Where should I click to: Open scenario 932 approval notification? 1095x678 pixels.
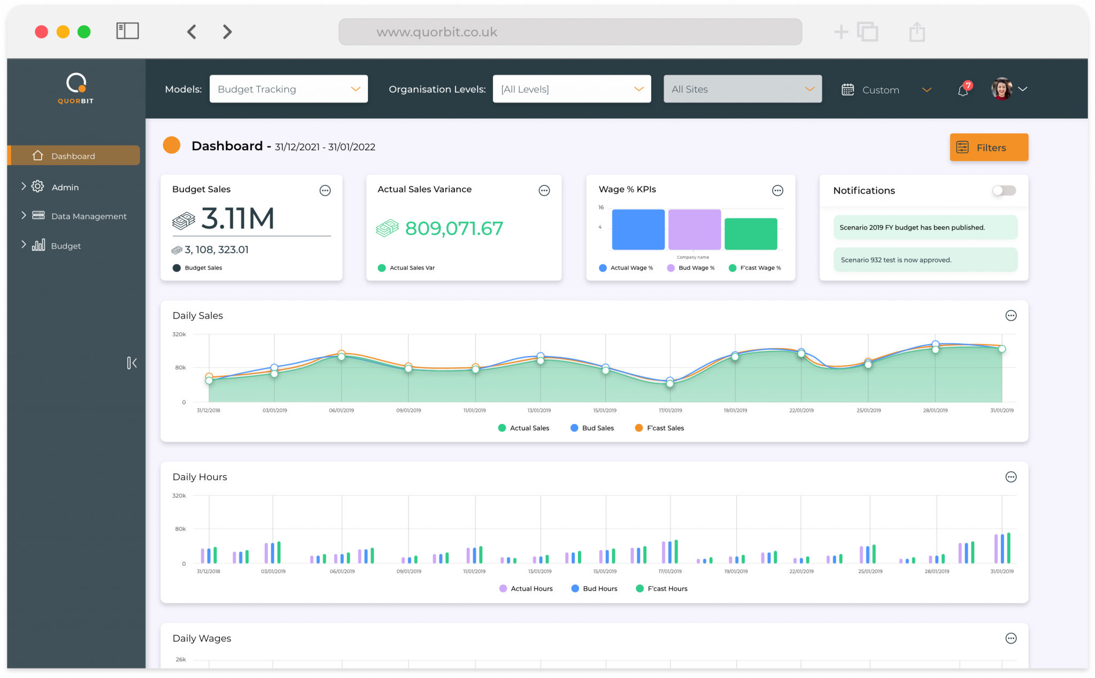pyautogui.click(x=925, y=260)
